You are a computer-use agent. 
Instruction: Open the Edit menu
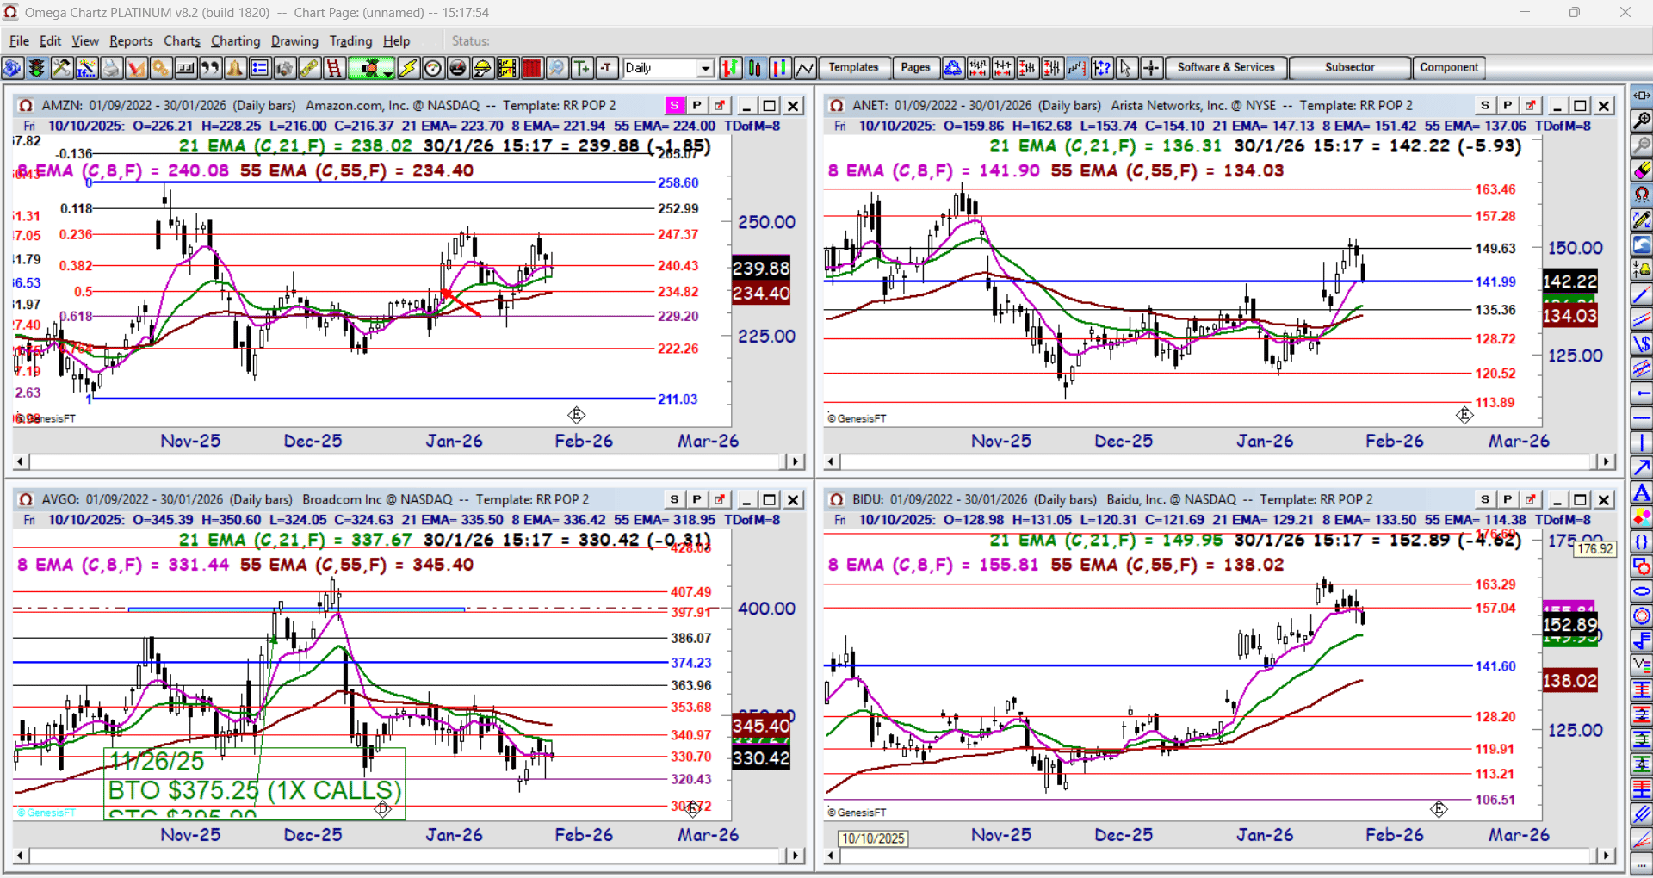click(50, 40)
